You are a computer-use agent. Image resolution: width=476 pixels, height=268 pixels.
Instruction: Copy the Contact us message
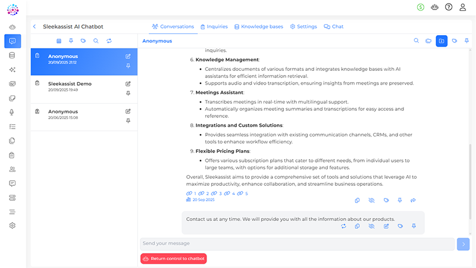point(357,226)
